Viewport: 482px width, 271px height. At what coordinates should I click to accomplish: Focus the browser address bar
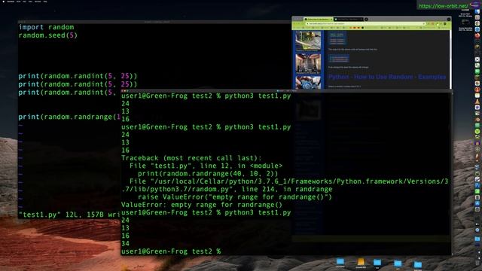click(366, 23)
